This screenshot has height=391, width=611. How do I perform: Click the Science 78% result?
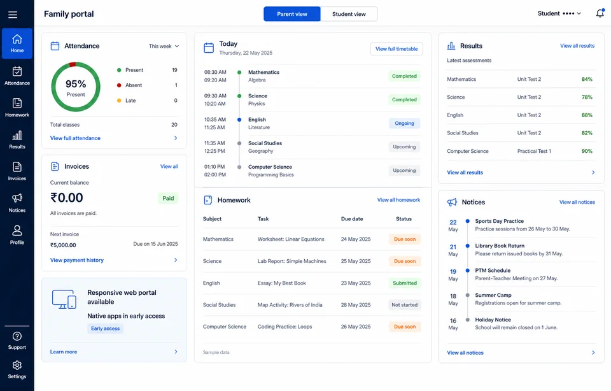(587, 97)
